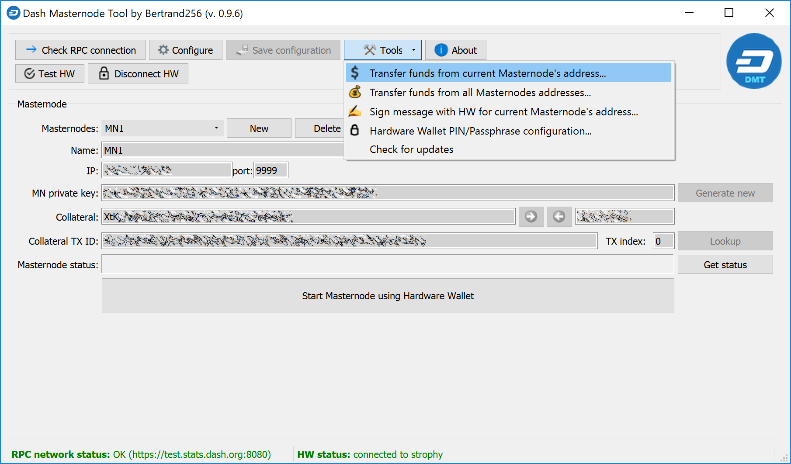
Task: Click the signing pen icon in Tools menu
Action: 355,111
